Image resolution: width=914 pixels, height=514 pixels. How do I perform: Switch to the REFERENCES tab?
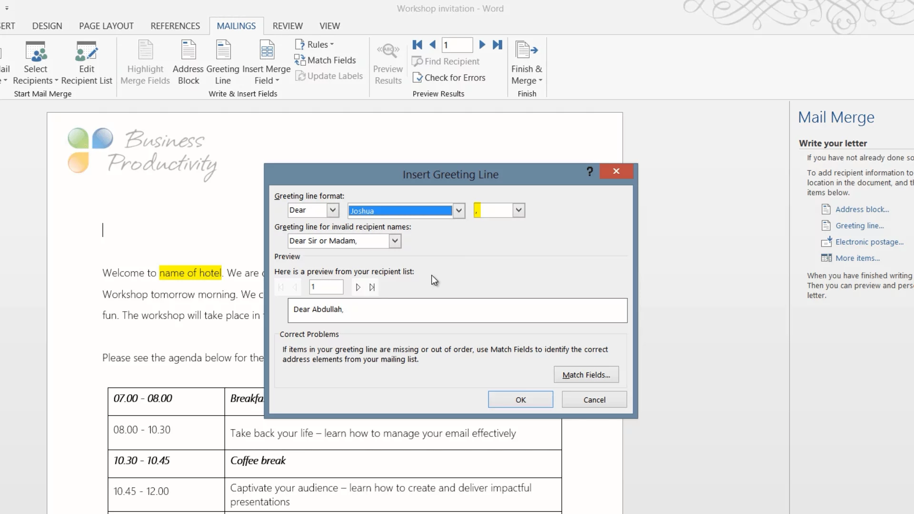point(175,26)
